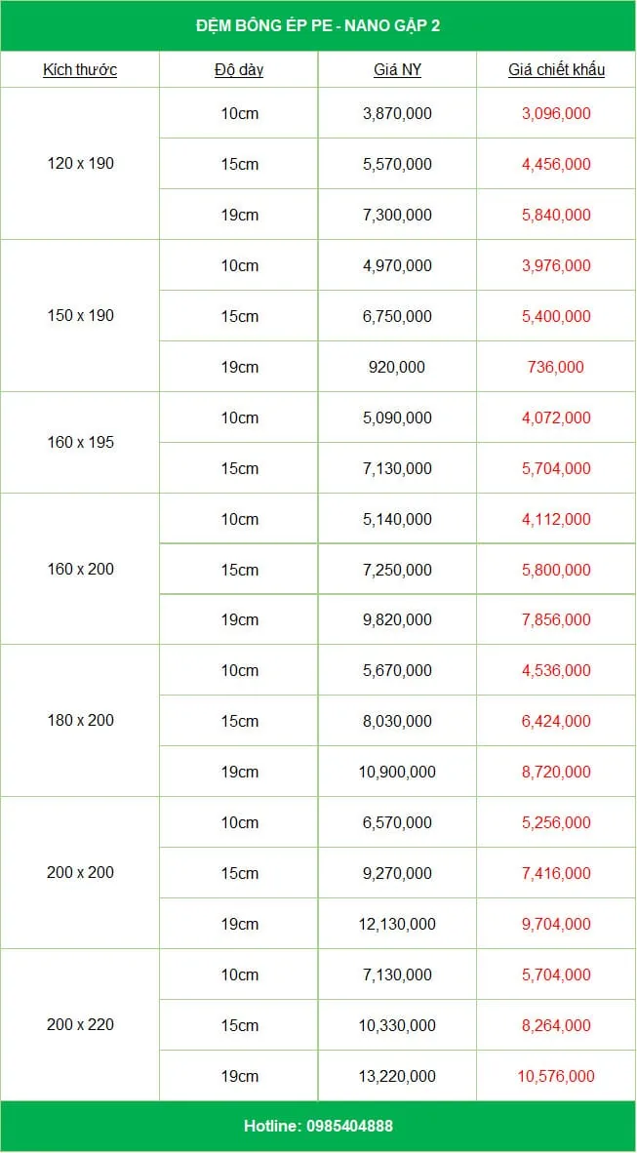This screenshot has width=637, height=1153.
Task: Click the Giá chiết khấu column header
Action: 556,70
